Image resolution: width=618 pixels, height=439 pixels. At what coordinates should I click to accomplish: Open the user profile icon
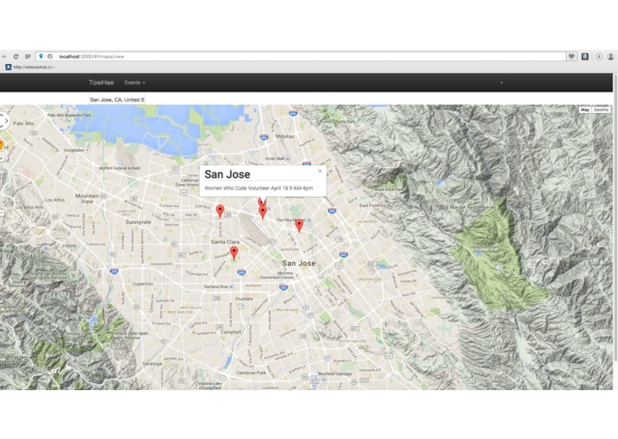coord(611,57)
